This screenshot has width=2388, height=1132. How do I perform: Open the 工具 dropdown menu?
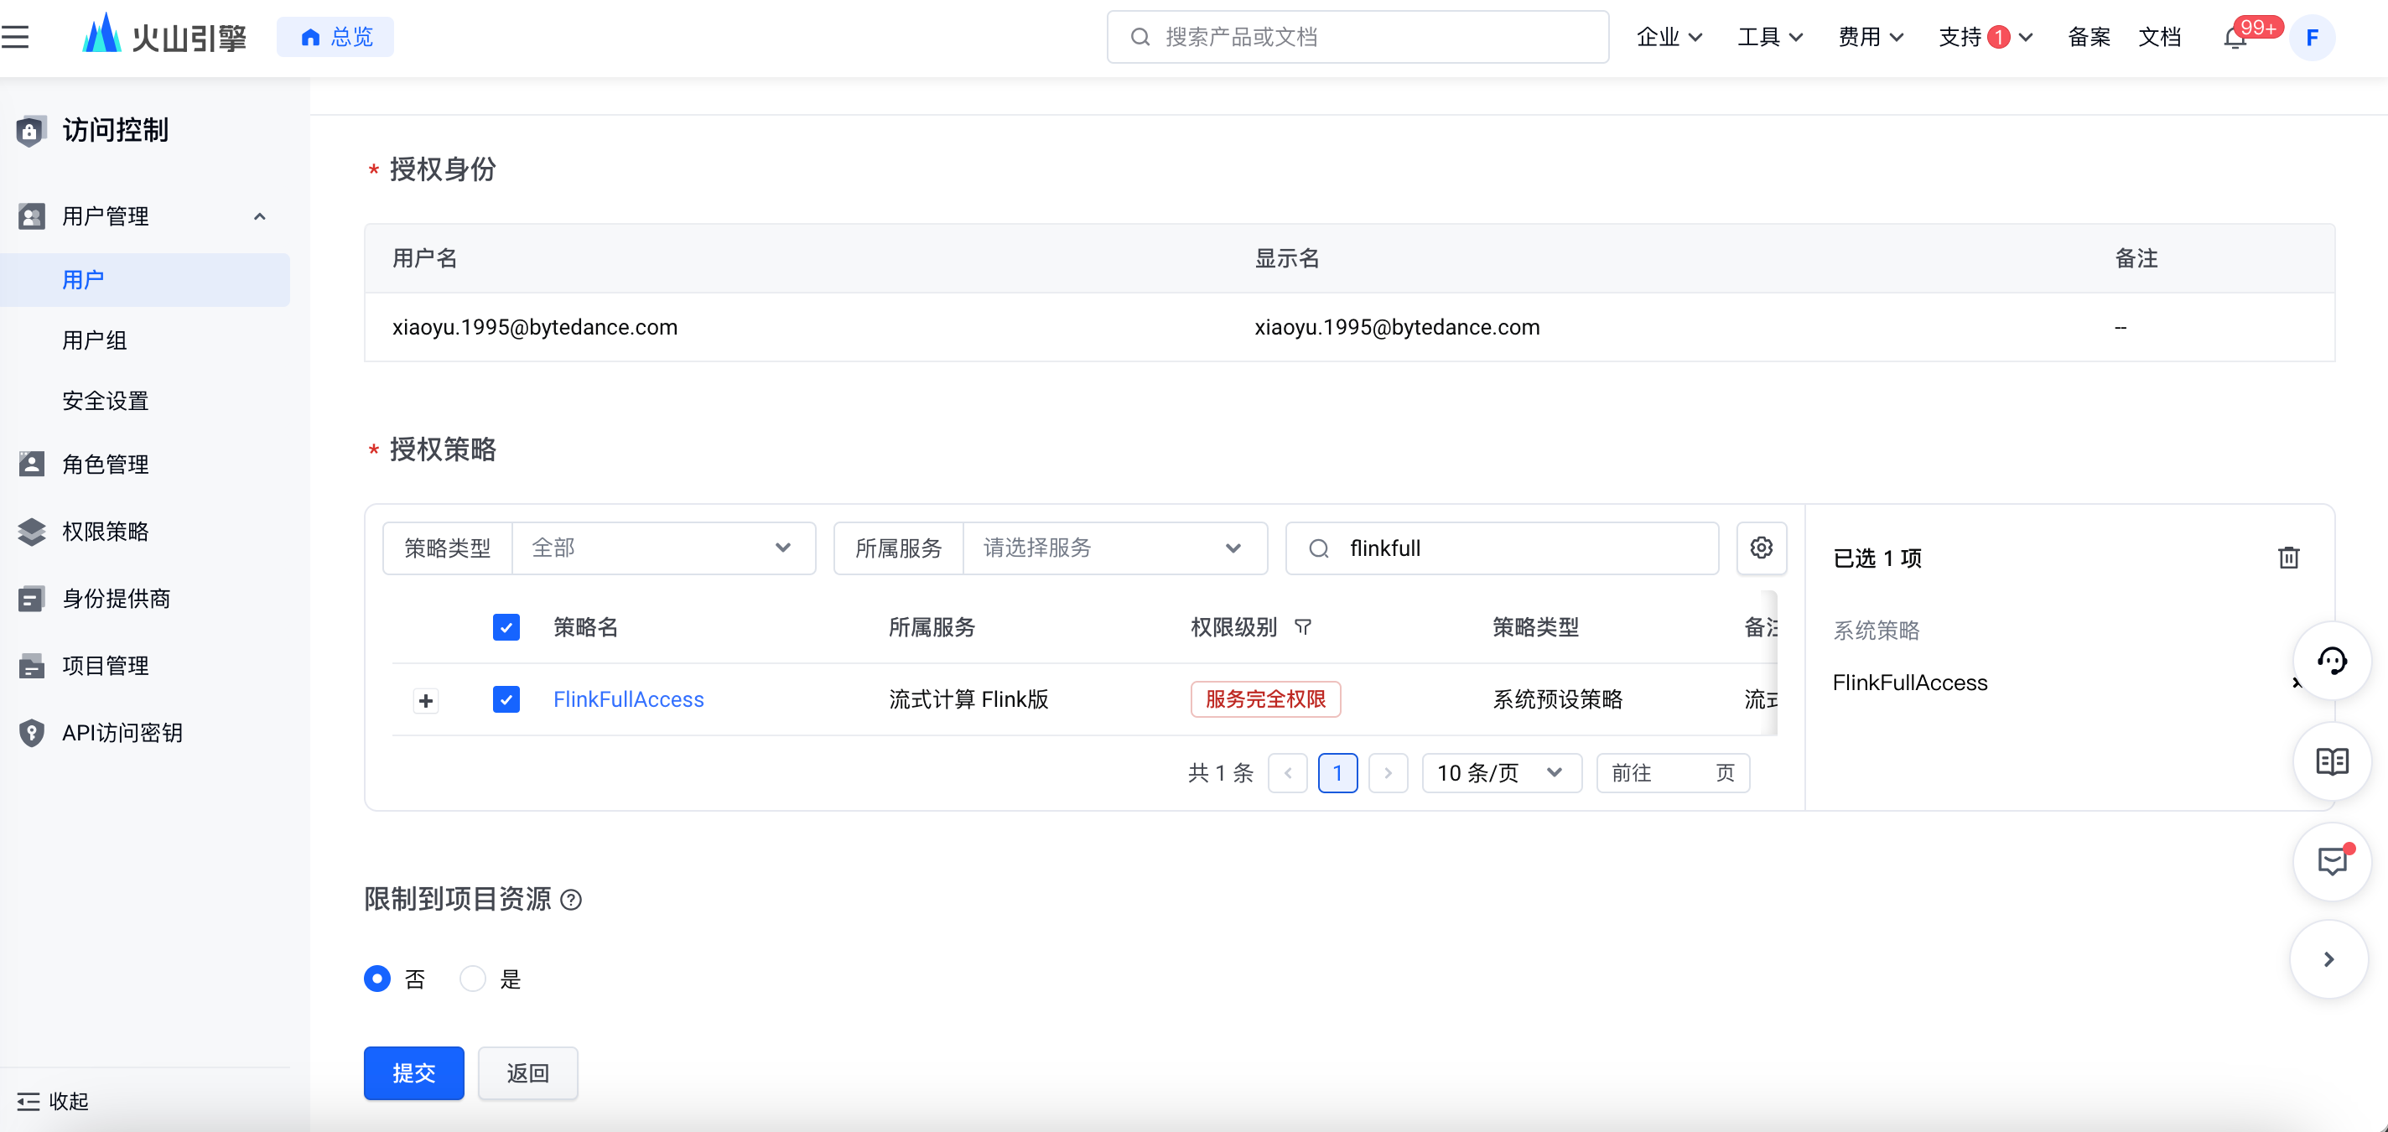tap(1770, 37)
